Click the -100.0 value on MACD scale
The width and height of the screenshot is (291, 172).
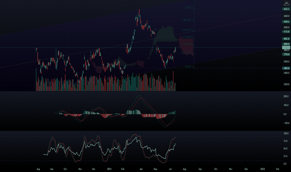(286, 123)
